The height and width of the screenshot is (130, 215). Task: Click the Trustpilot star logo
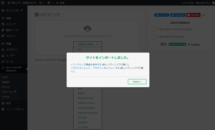[189, 44]
